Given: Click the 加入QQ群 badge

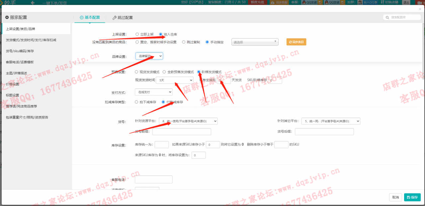Looking at the screenshot, I should 369,2.
